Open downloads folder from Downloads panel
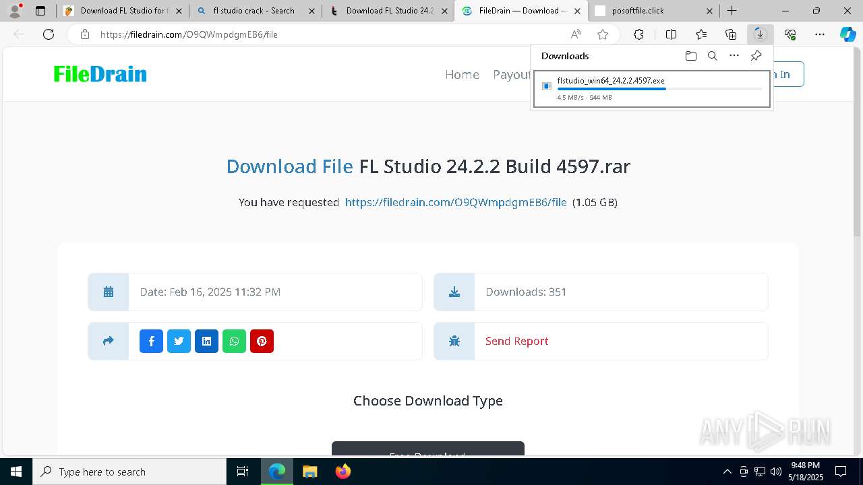 click(x=690, y=56)
